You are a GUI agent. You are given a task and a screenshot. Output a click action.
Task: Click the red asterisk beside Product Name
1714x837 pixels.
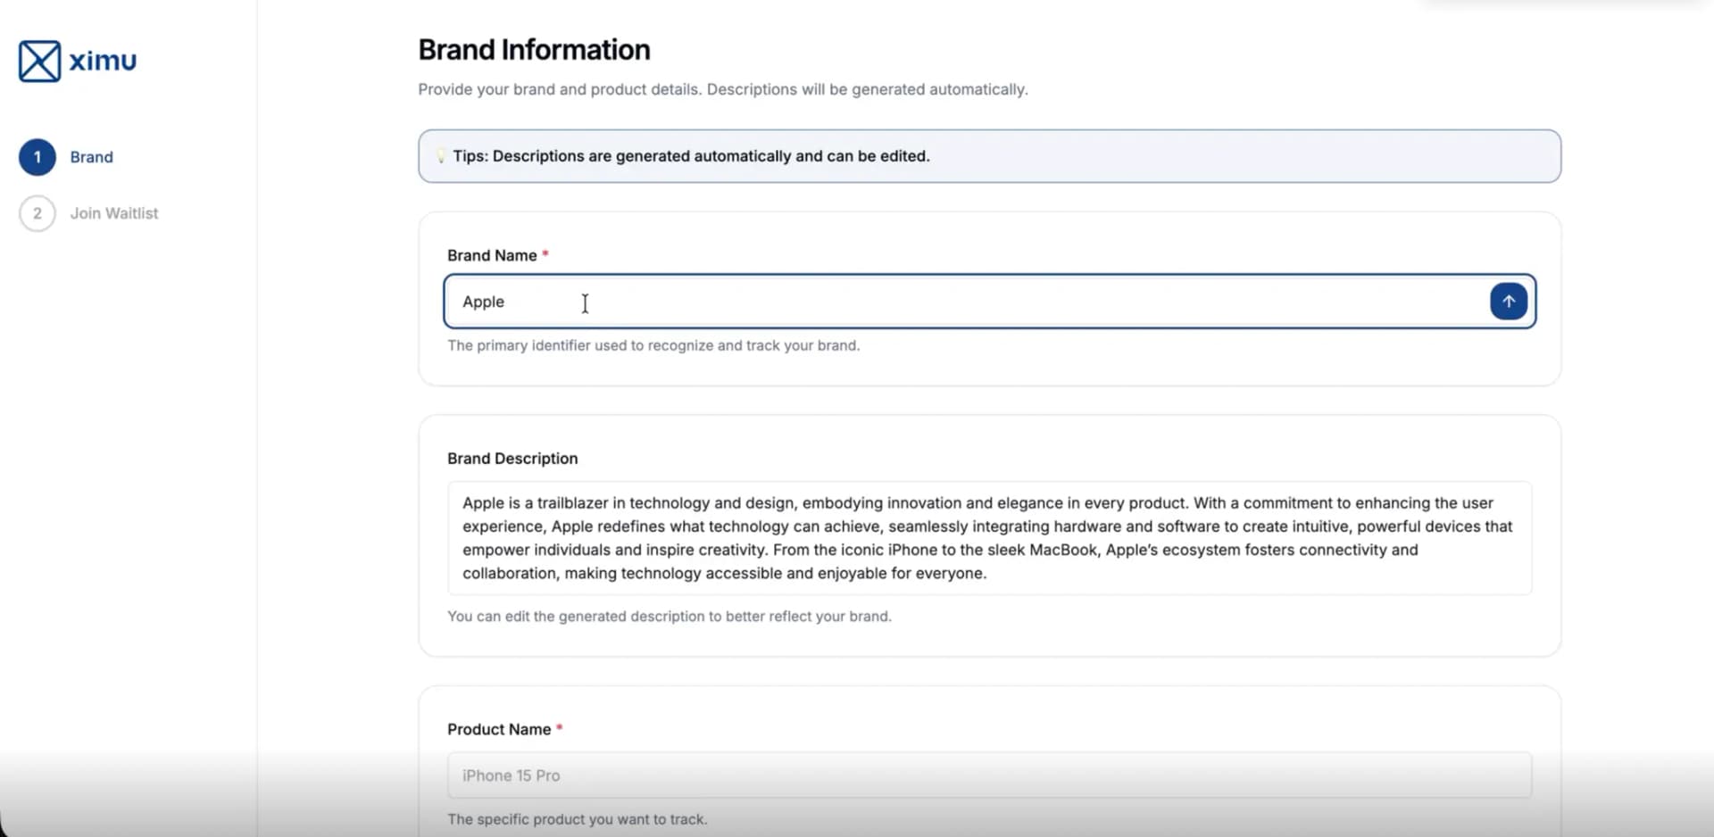tap(560, 728)
